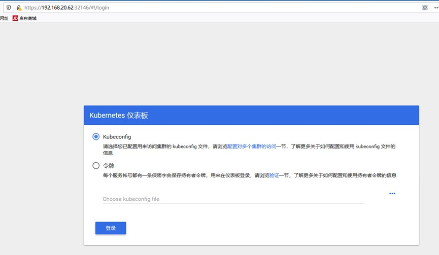Click the Kubeconfig option label text
The height and width of the screenshot is (255, 439).
117,137
